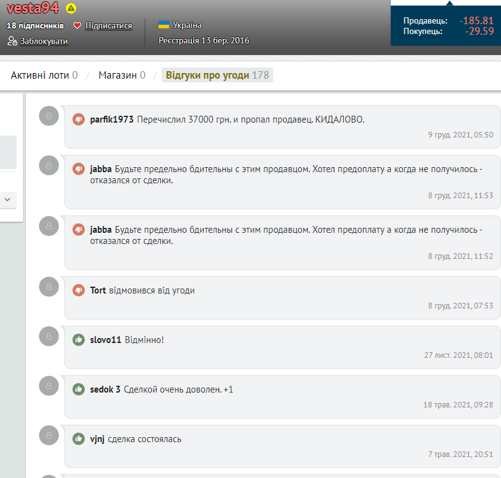Click thumbs-down icon on jabba 11:53 review
Image resolution: width=501 pixels, height=478 pixels.
(x=79, y=169)
